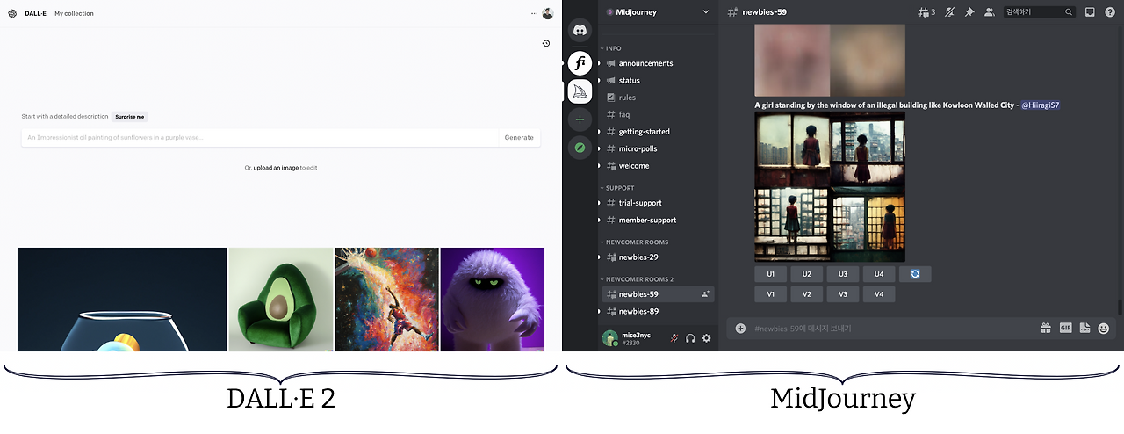Viewport: 1124px width, 434px height.
Task: Open Discord user settings gear
Action: pos(706,338)
